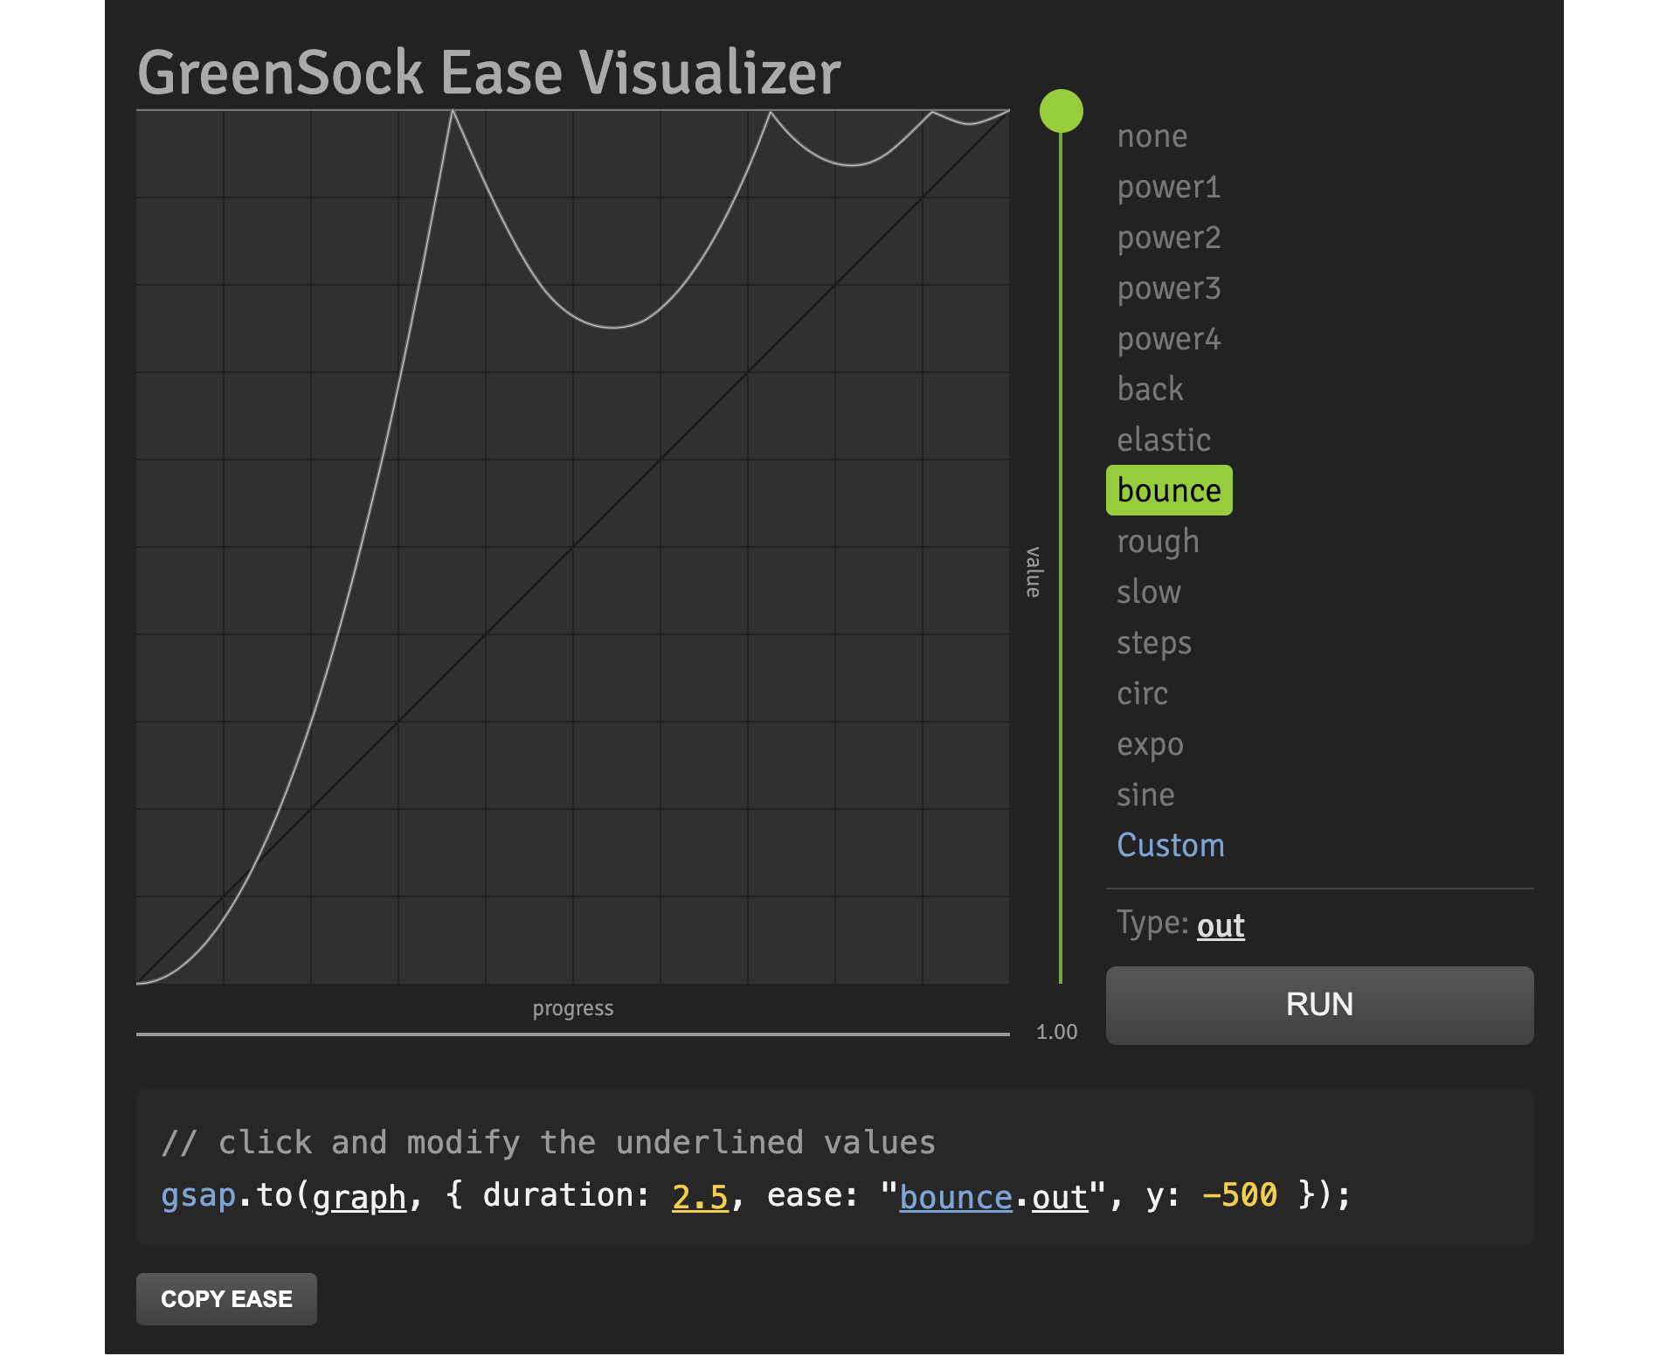Click the COPY EASE button

(226, 1298)
